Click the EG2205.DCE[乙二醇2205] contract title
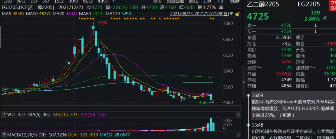 pyautogui.click(x=28, y=7)
